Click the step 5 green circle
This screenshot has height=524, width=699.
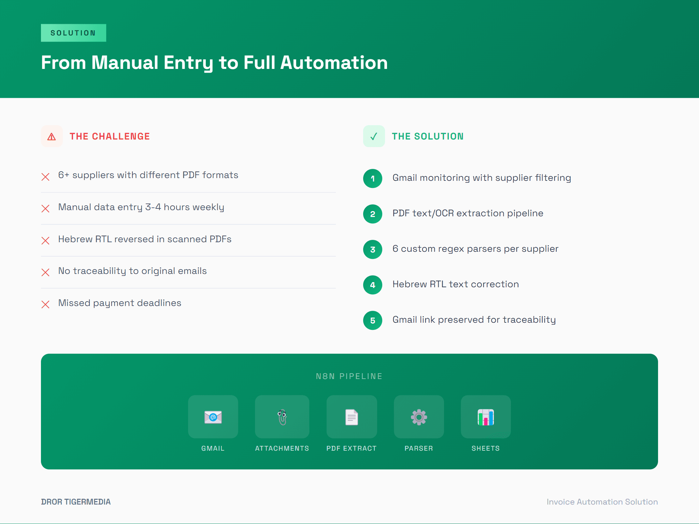coord(373,320)
